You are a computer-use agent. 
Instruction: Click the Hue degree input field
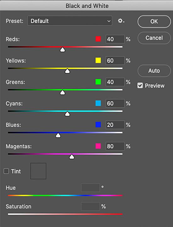pos(91,187)
